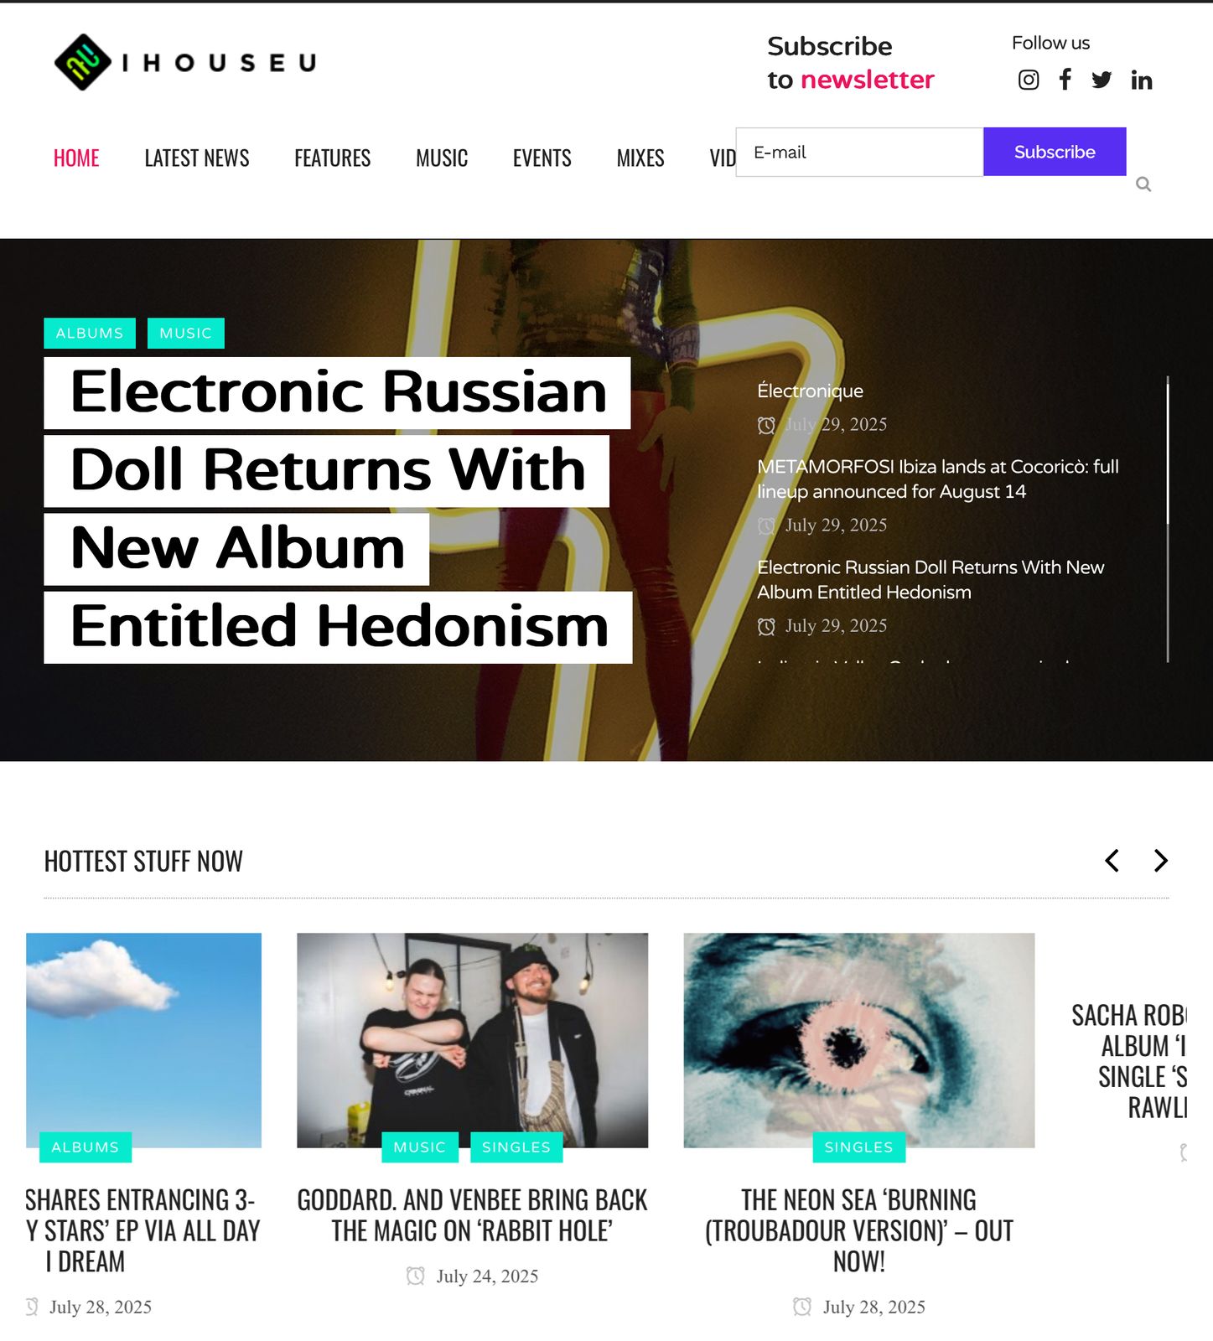Go to the Home menu item
The image size is (1213, 1341).
(x=76, y=158)
